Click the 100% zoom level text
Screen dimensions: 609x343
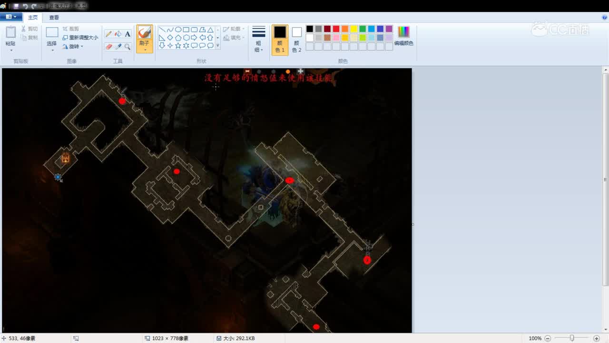(535, 338)
